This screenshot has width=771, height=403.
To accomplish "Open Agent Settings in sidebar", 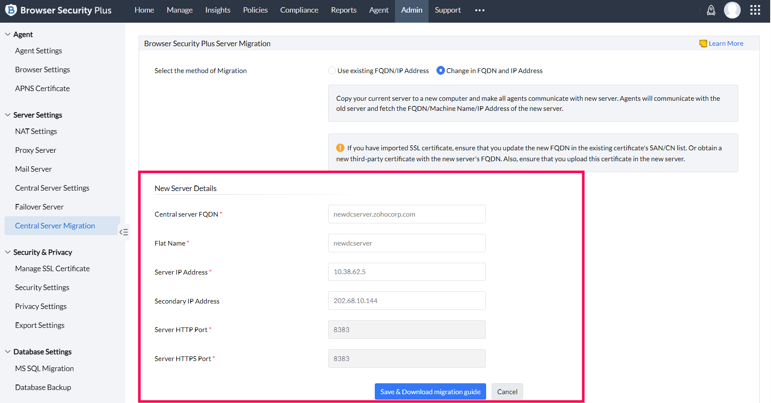I will (39, 51).
